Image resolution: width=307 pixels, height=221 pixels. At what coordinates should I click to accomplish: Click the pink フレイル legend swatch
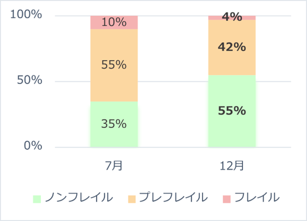(227, 197)
